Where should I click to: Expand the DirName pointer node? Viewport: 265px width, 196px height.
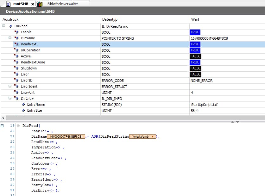tap(10, 38)
